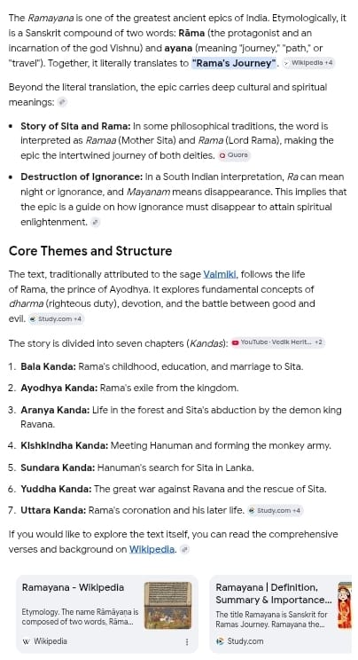Click the link icon after the Wikipedia link
The width and height of the screenshot is (358, 660).
184,549
